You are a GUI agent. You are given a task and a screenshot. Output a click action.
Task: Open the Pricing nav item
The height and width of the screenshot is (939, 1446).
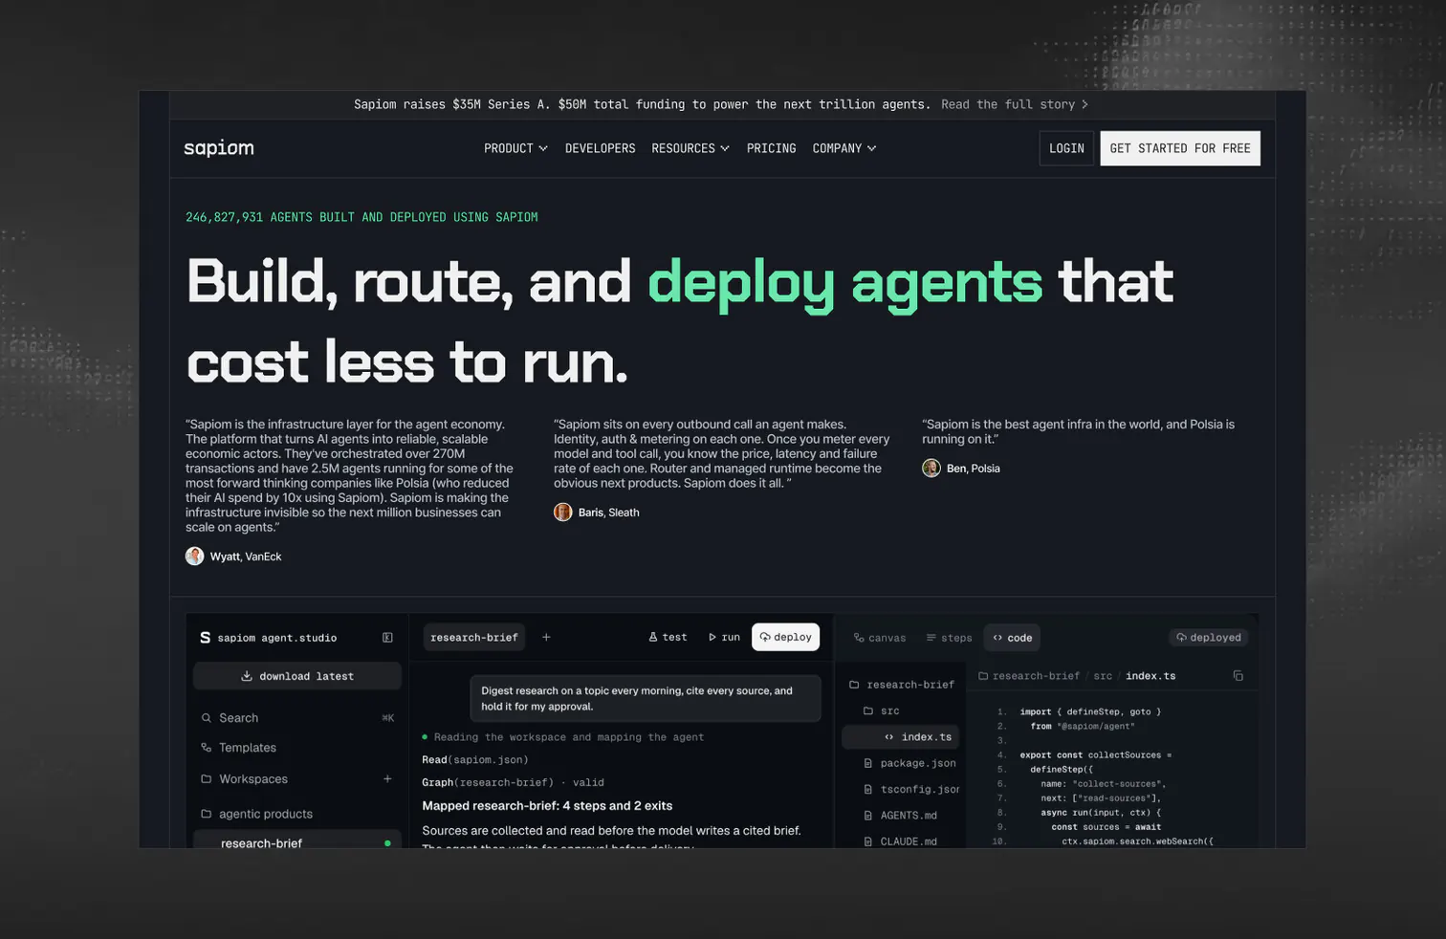(772, 148)
